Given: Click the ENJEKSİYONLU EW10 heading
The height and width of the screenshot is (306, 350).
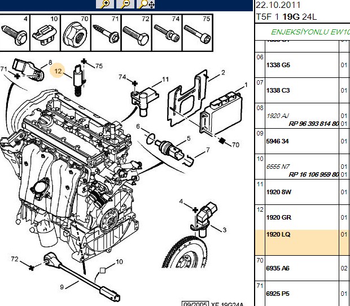Looking at the screenshot, I should point(310,32).
